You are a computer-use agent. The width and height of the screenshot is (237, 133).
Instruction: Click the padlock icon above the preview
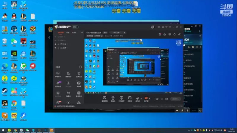[165, 34]
